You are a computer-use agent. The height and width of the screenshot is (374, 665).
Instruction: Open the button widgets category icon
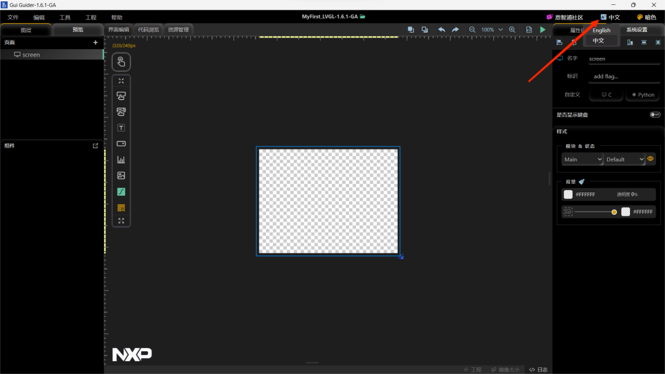click(x=121, y=96)
